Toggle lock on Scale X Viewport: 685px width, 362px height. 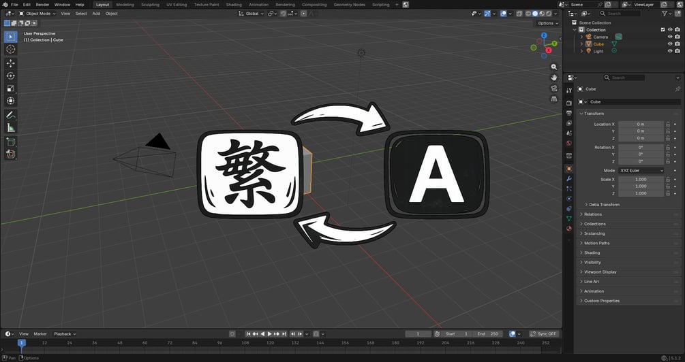pyautogui.click(x=668, y=179)
